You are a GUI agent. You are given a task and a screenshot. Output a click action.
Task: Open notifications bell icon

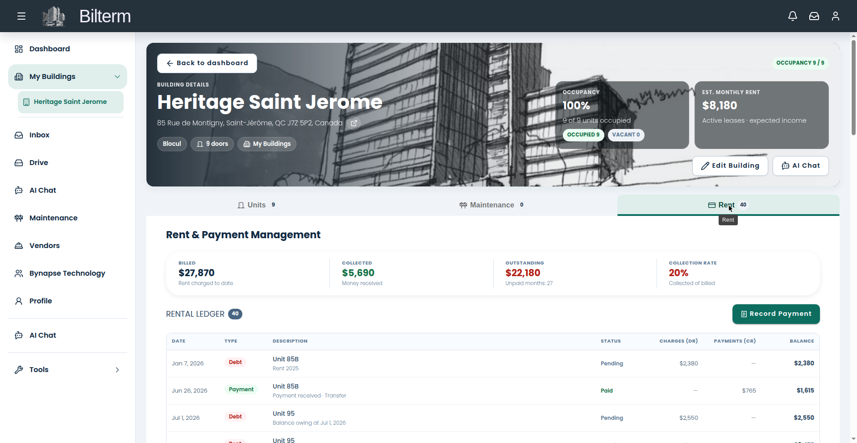[x=793, y=16]
